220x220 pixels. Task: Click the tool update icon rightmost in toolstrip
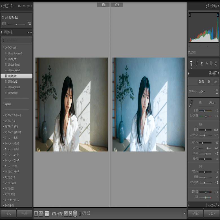tap(216, 63)
